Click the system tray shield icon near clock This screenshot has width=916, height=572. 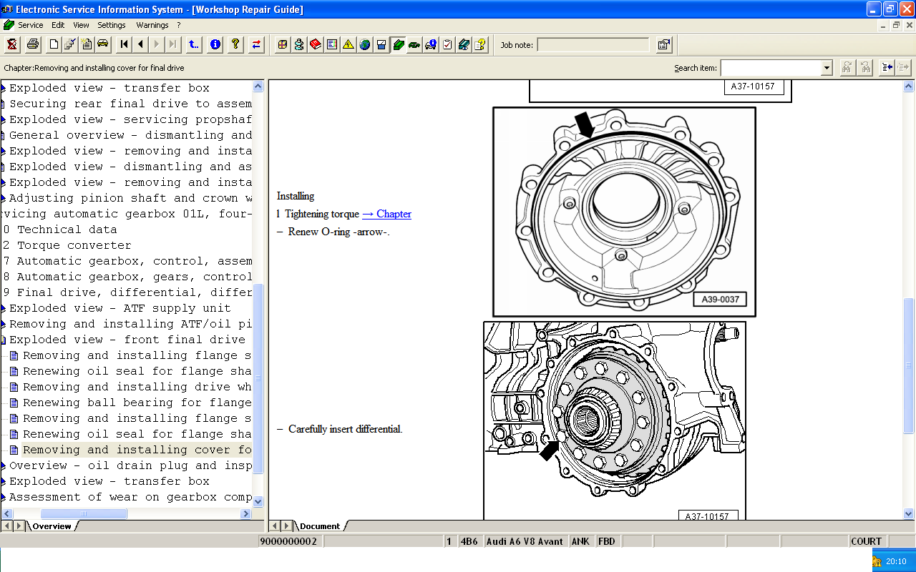tap(877, 562)
